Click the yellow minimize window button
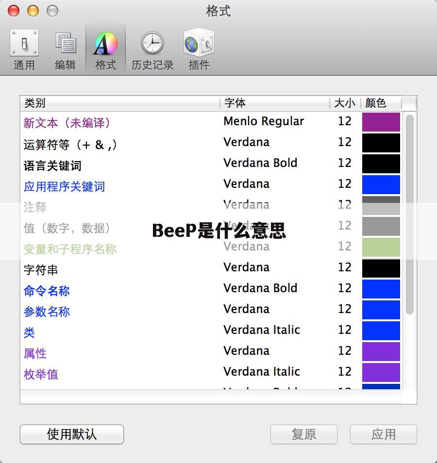Viewport: 437px width, 463px height. click(x=33, y=11)
